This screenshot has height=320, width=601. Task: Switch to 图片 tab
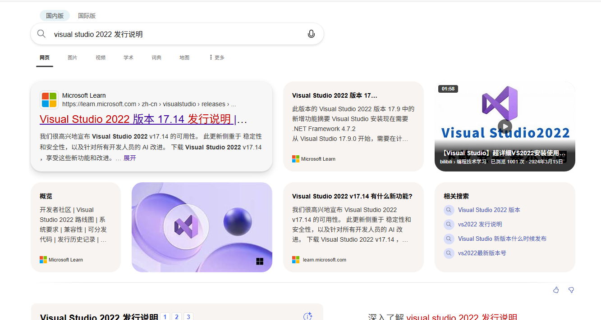(73, 58)
